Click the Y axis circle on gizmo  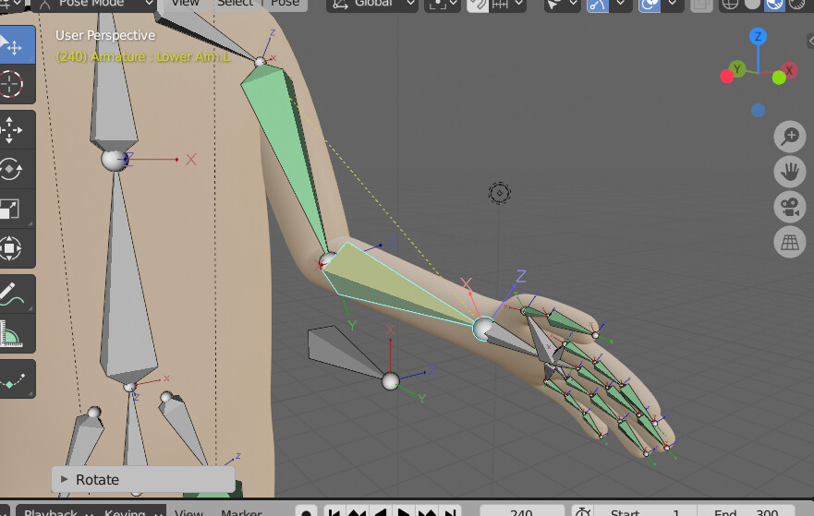click(737, 69)
